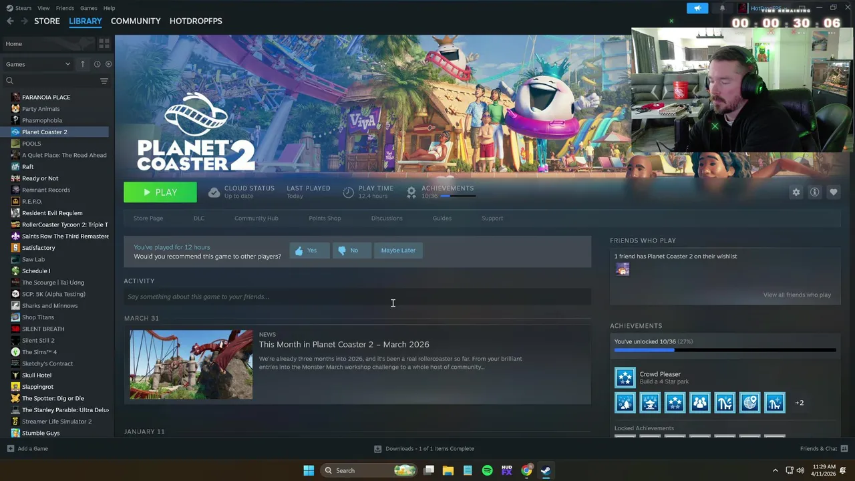Open File Explorer from the taskbar
Screen dimensions: 855x481
coord(448,470)
